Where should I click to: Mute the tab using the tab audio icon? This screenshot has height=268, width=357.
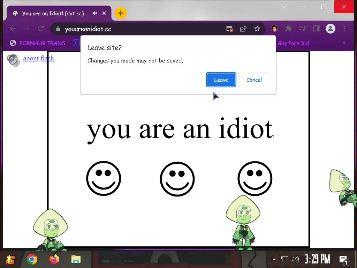point(95,13)
